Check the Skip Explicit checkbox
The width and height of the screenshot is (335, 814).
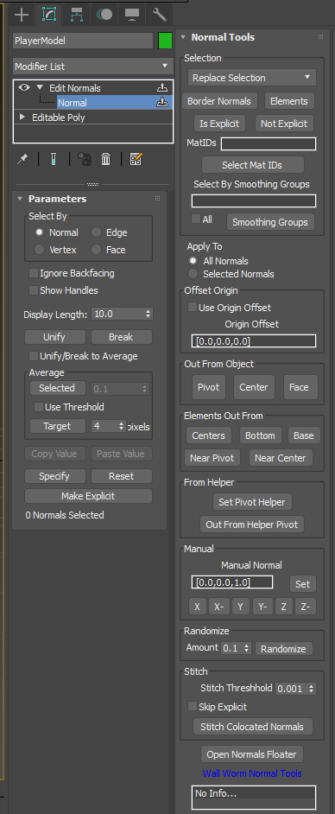click(x=192, y=707)
